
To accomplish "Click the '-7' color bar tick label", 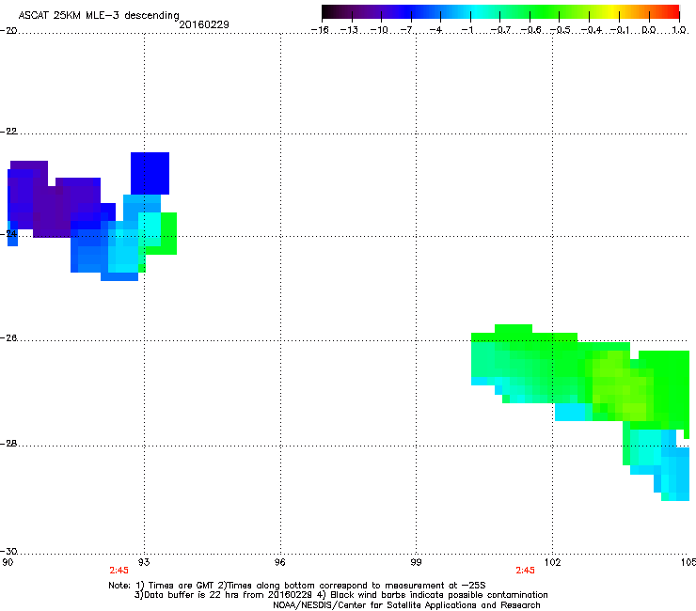I will pos(406,30).
